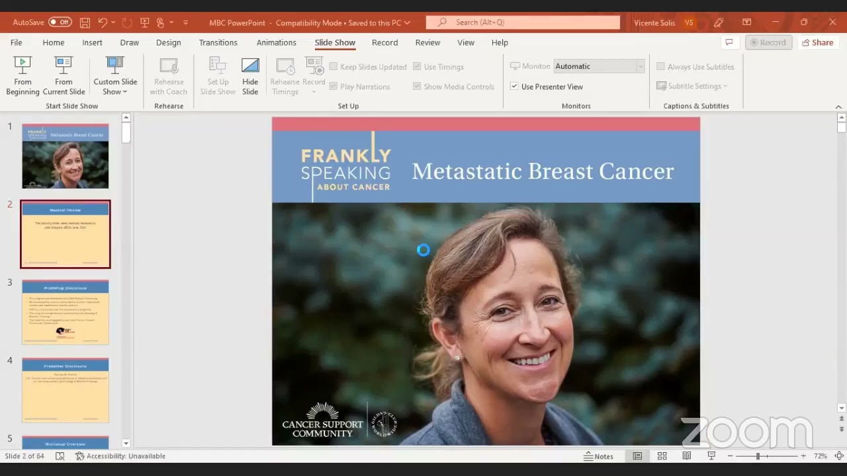This screenshot has width=847, height=476.
Task: Toggle Keep Slides Updated checkbox
Action: [x=334, y=67]
